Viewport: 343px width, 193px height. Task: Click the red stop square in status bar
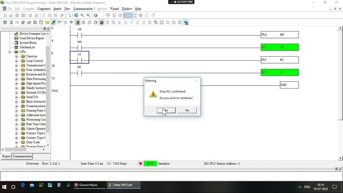pos(140,164)
